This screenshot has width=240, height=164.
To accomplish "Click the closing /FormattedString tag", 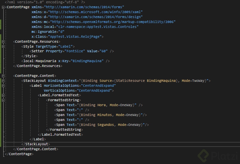I will (x=64, y=130).
